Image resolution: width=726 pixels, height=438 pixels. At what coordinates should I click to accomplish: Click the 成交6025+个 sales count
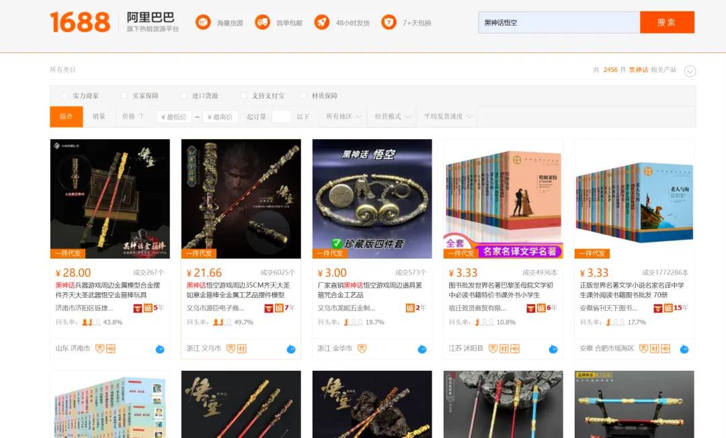(278, 273)
